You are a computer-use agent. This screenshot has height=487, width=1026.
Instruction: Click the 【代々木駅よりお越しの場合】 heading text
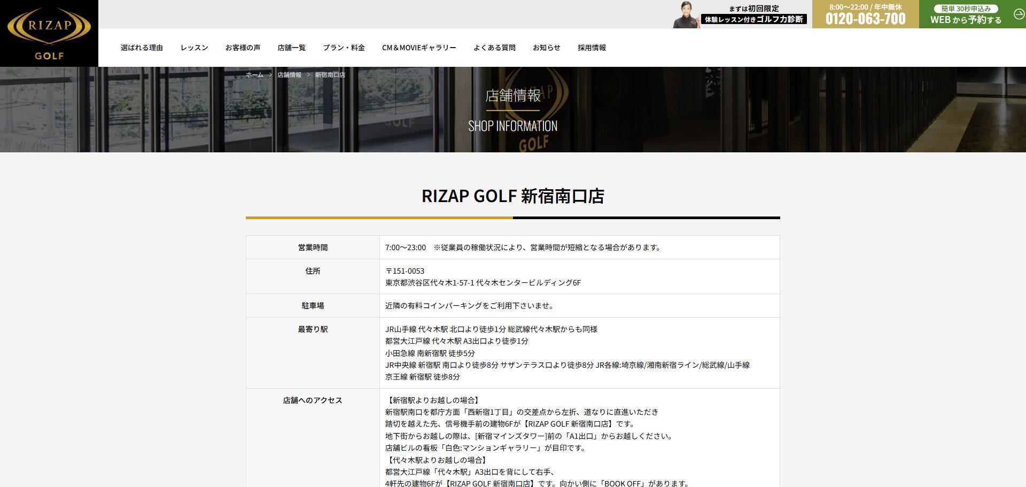[x=437, y=460]
